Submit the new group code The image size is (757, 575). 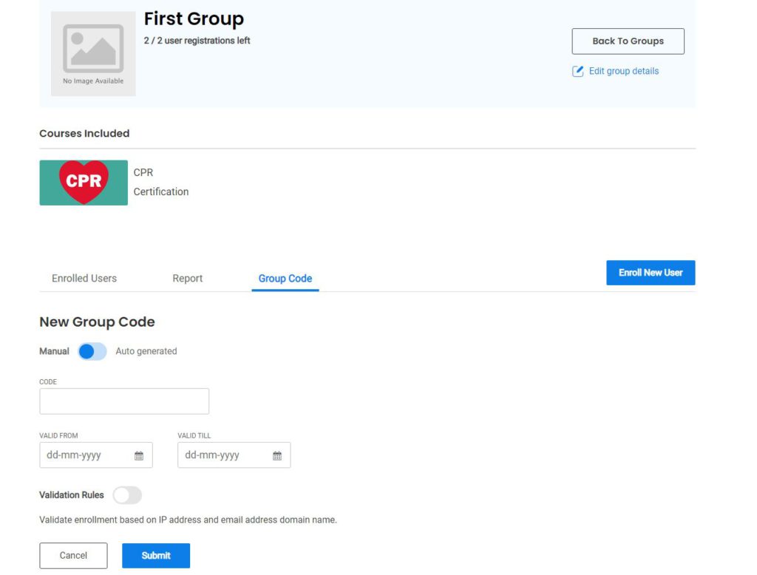[x=156, y=556]
